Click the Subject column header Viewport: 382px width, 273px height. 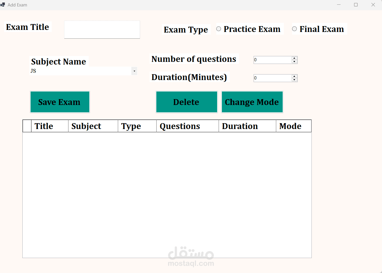93,126
